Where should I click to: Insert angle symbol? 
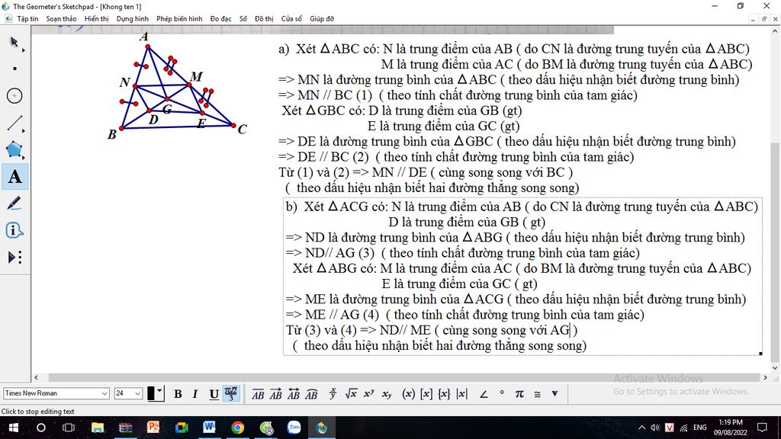484,394
